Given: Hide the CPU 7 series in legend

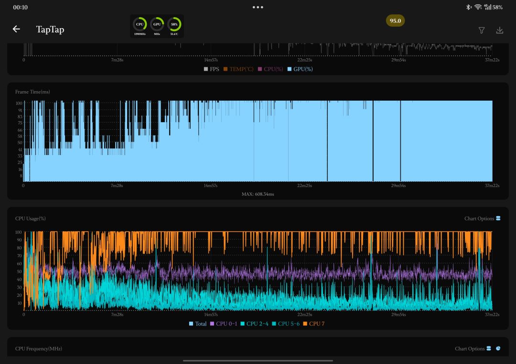Looking at the screenshot, I should pos(313,324).
